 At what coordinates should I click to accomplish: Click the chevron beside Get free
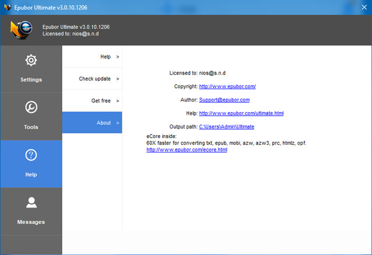117,101
